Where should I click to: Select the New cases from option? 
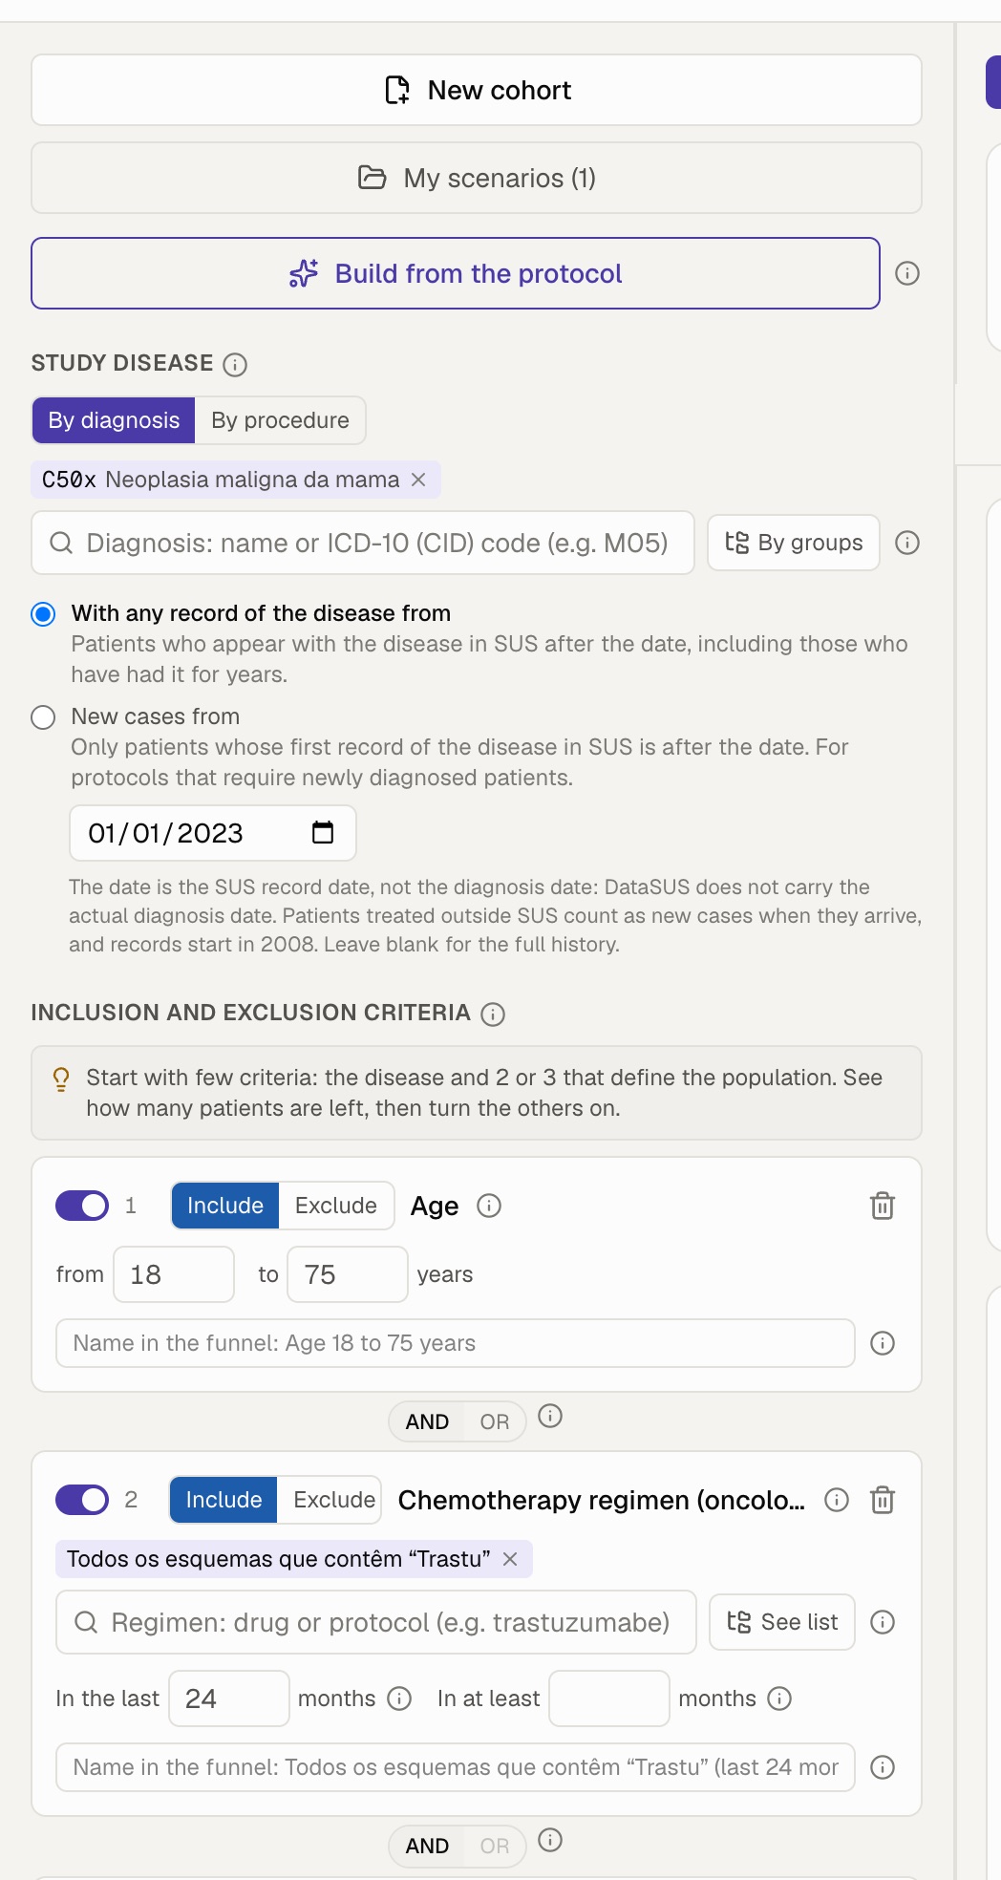pos(43,716)
